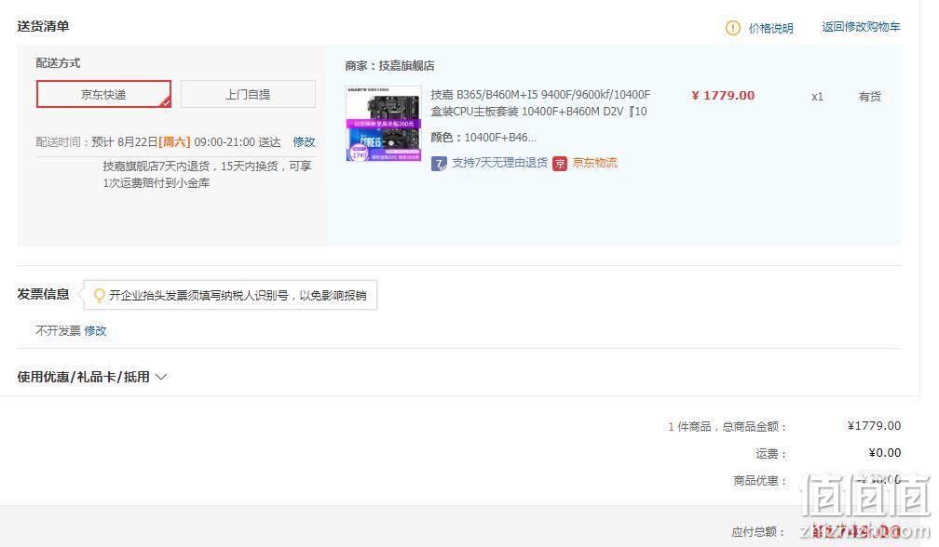The image size is (939, 547).
Task: Click the 周六 delivery day text
Action: tap(174, 142)
